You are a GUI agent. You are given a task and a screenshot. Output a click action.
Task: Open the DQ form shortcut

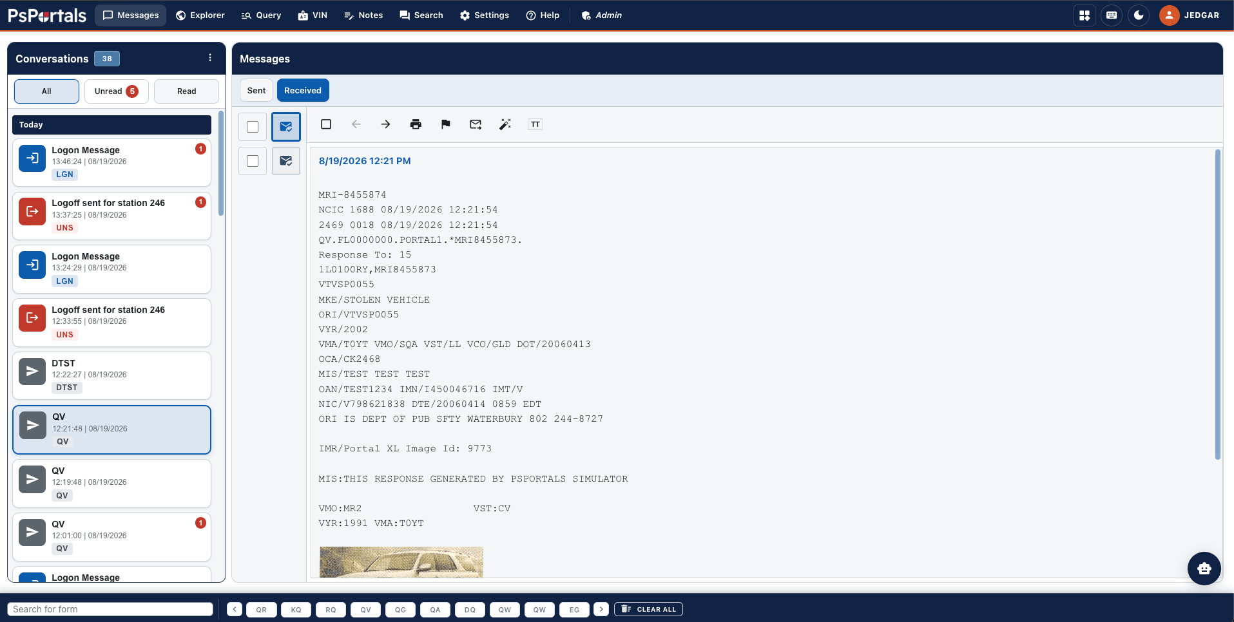pyautogui.click(x=470, y=609)
